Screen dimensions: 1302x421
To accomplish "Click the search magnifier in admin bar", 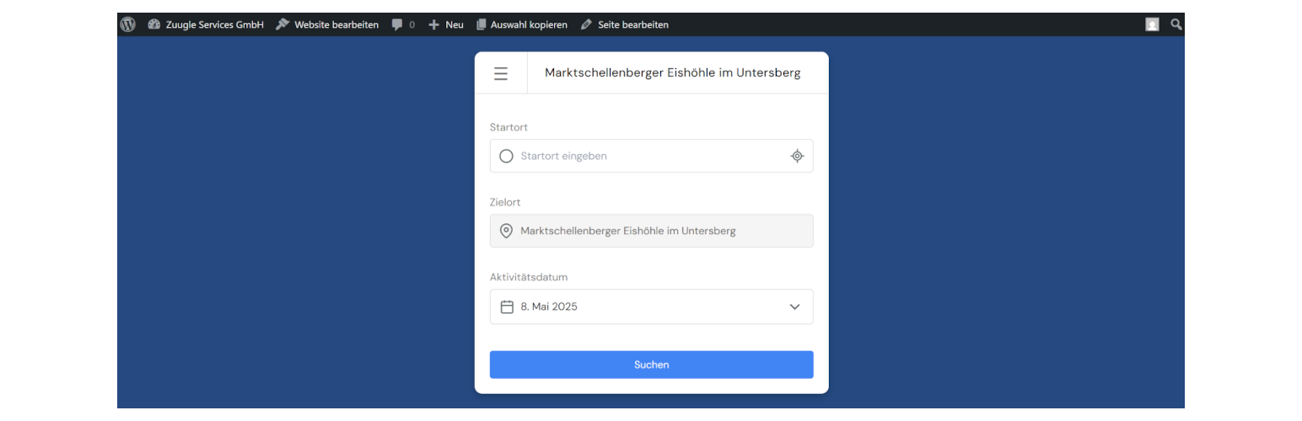I will pos(1176,24).
